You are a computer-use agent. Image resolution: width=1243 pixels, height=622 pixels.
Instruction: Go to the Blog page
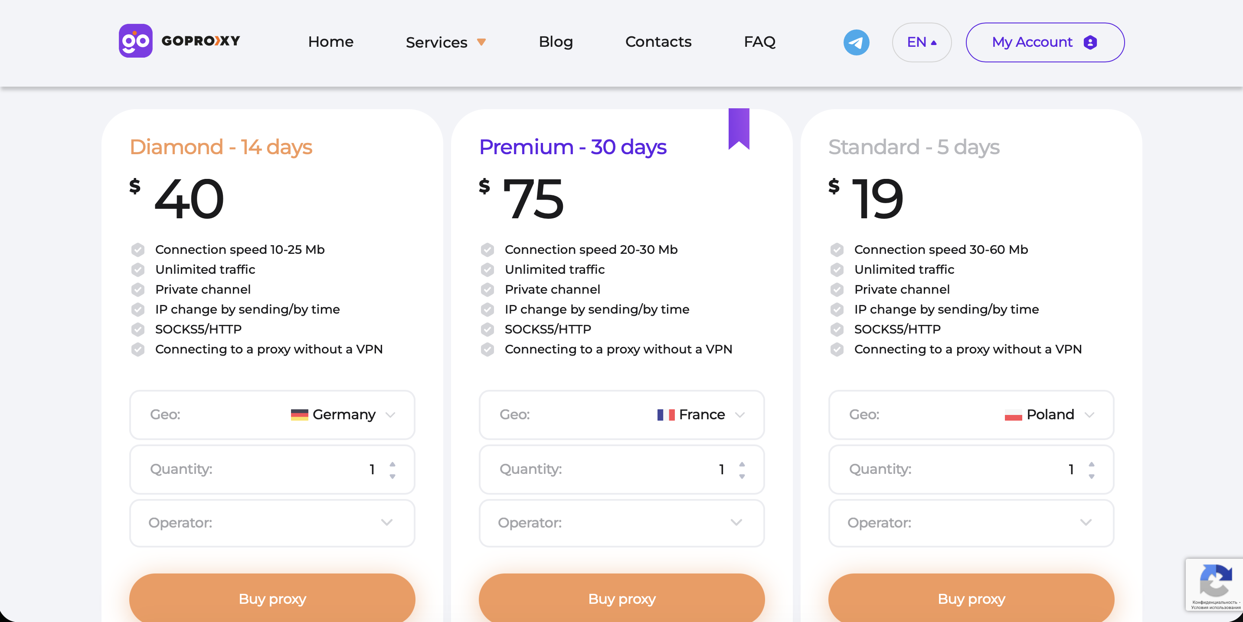556,42
